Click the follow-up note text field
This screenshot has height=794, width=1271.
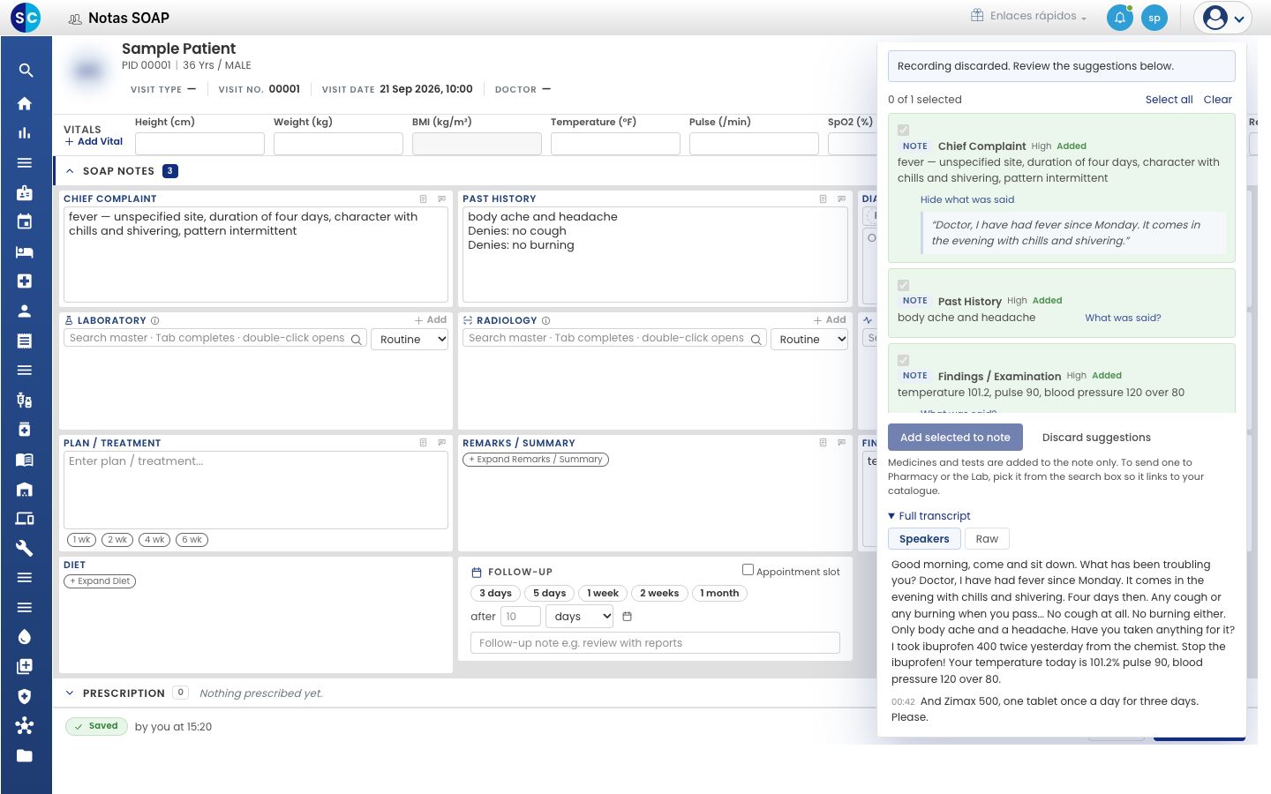point(655,643)
